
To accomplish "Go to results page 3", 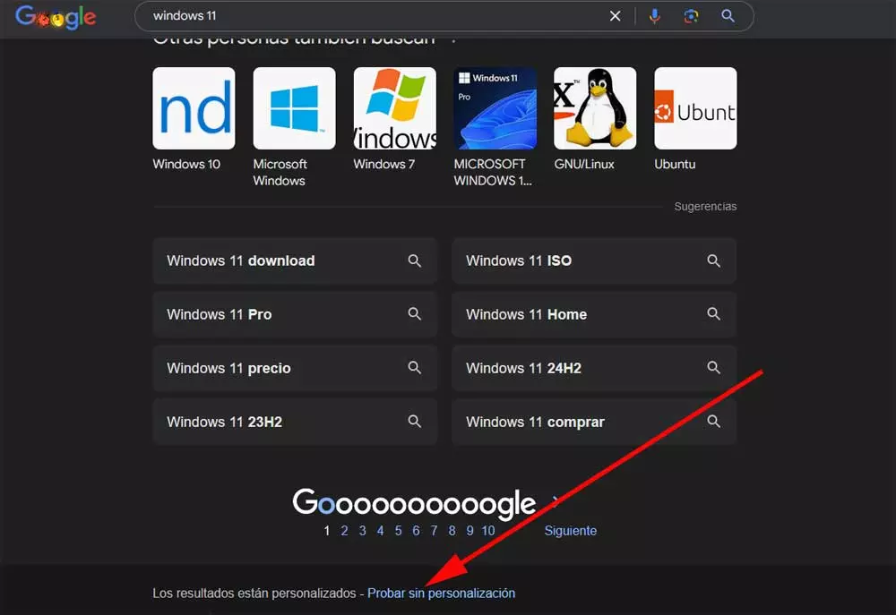I will [x=362, y=531].
